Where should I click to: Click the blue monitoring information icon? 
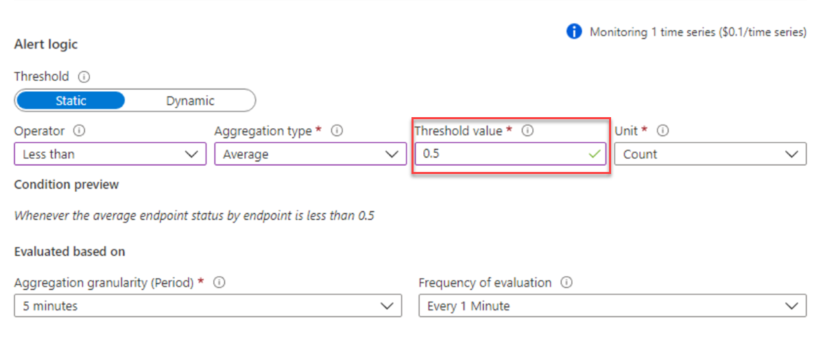(574, 32)
